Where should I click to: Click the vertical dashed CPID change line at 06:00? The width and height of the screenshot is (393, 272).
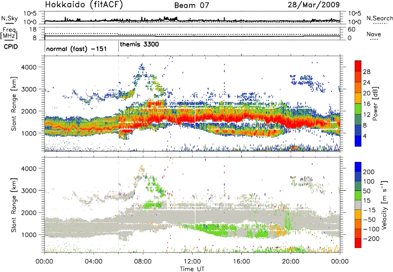118,104
